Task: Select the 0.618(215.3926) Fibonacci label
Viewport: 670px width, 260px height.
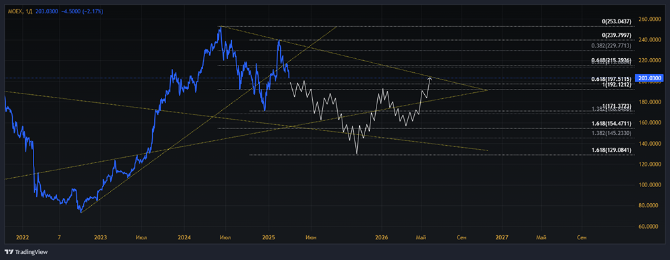Action: 612,61
